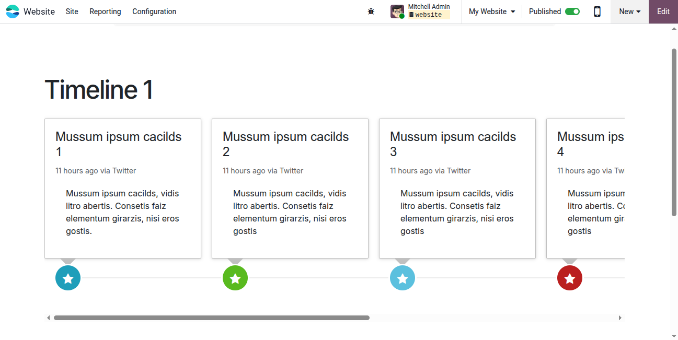The height and width of the screenshot is (340, 678).
Task: Open the Configuration menu
Action: pos(154,11)
